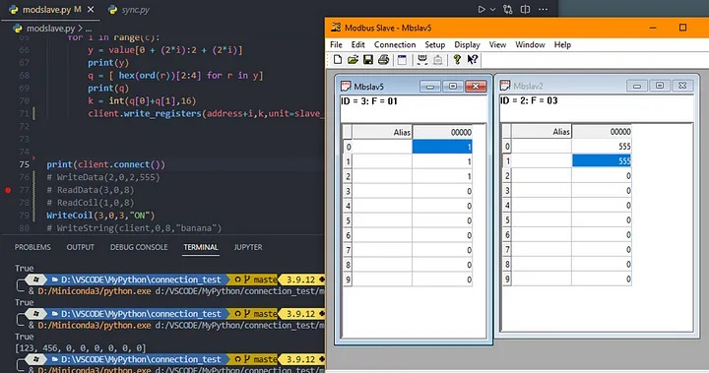
Task: Toggle coil 3 value in Mbslav5 table
Action: click(442, 191)
